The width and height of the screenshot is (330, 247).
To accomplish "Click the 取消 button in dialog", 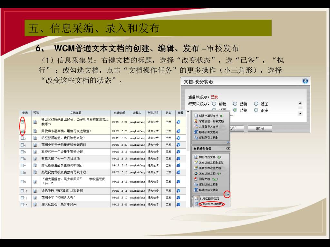I will point(260,129).
